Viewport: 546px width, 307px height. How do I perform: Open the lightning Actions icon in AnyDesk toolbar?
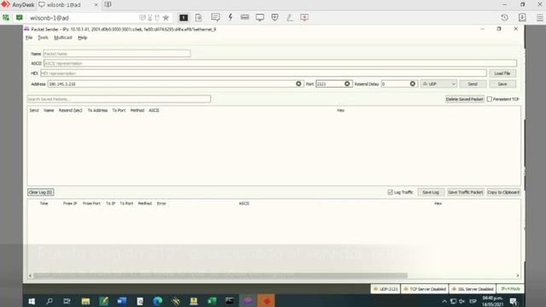point(230,17)
